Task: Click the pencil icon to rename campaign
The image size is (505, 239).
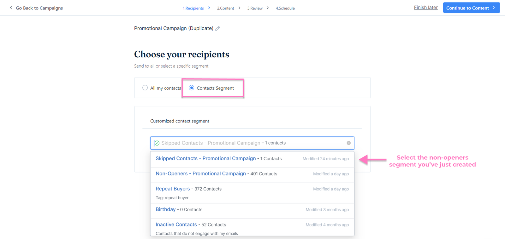Action: (217, 28)
